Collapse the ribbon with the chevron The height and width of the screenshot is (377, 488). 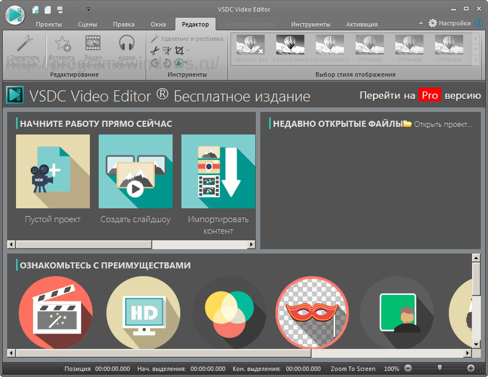(x=421, y=23)
